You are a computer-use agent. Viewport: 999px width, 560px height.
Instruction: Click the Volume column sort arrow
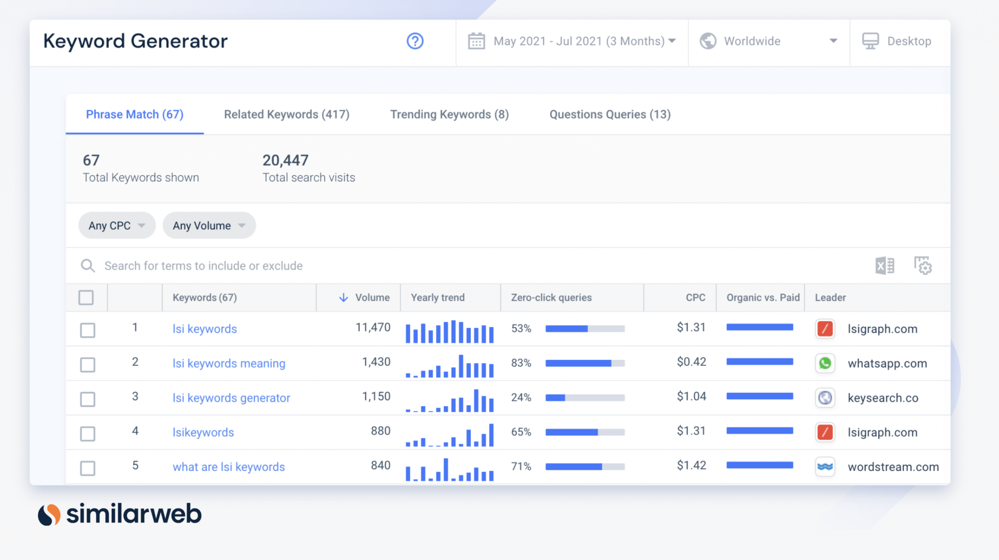(343, 298)
